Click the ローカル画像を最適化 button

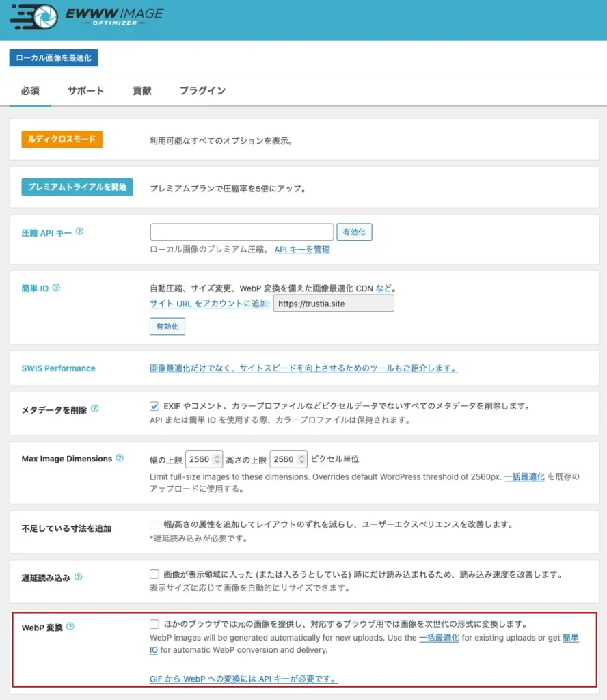53,58
